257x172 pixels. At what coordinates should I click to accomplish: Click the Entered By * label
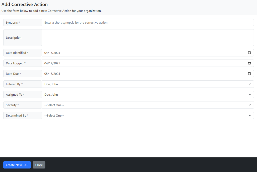click(x=14, y=84)
